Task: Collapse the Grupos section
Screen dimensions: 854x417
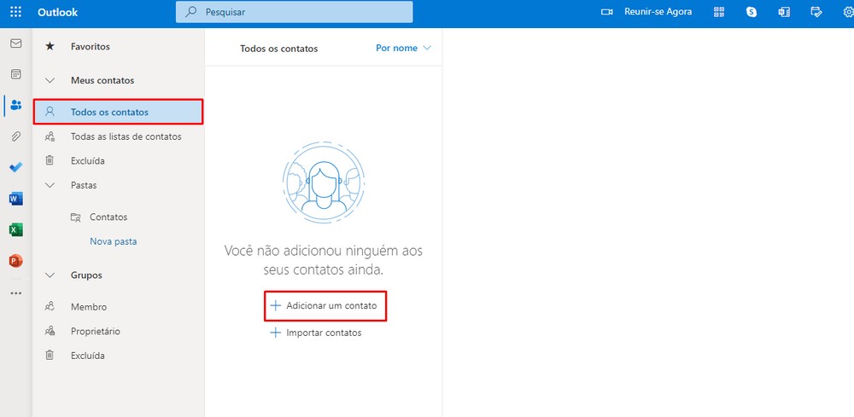Action: click(50, 275)
